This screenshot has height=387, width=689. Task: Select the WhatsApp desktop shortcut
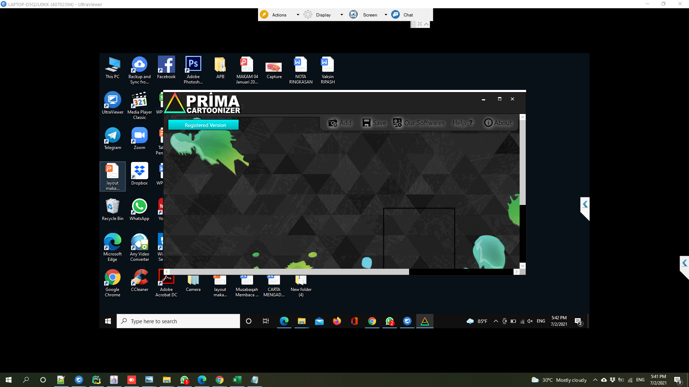[140, 209]
